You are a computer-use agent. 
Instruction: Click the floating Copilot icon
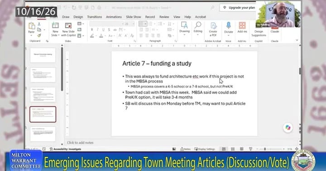[x=288, y=128]
